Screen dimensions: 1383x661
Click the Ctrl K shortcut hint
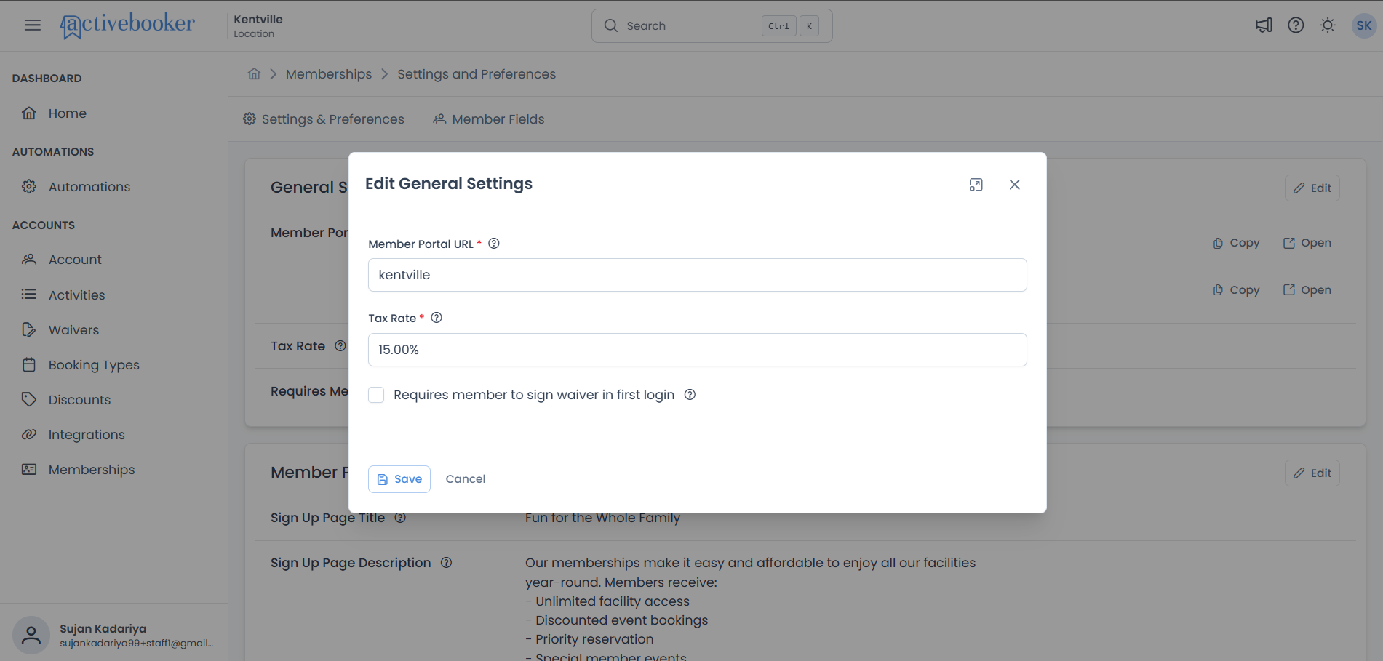click(791, 26)
